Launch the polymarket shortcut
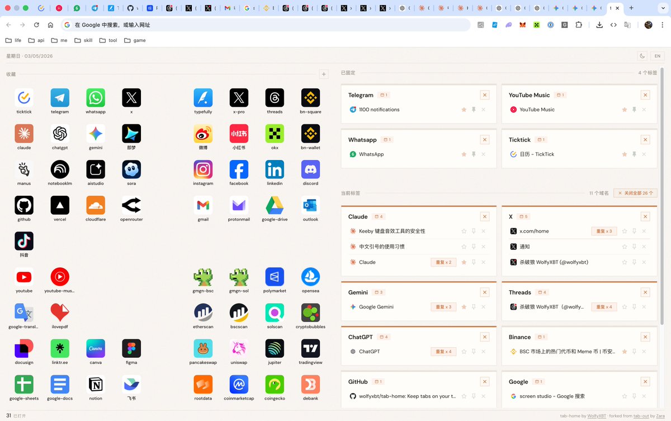The width and height of the screenshot is (671, 421). click(x=275, y=277)
